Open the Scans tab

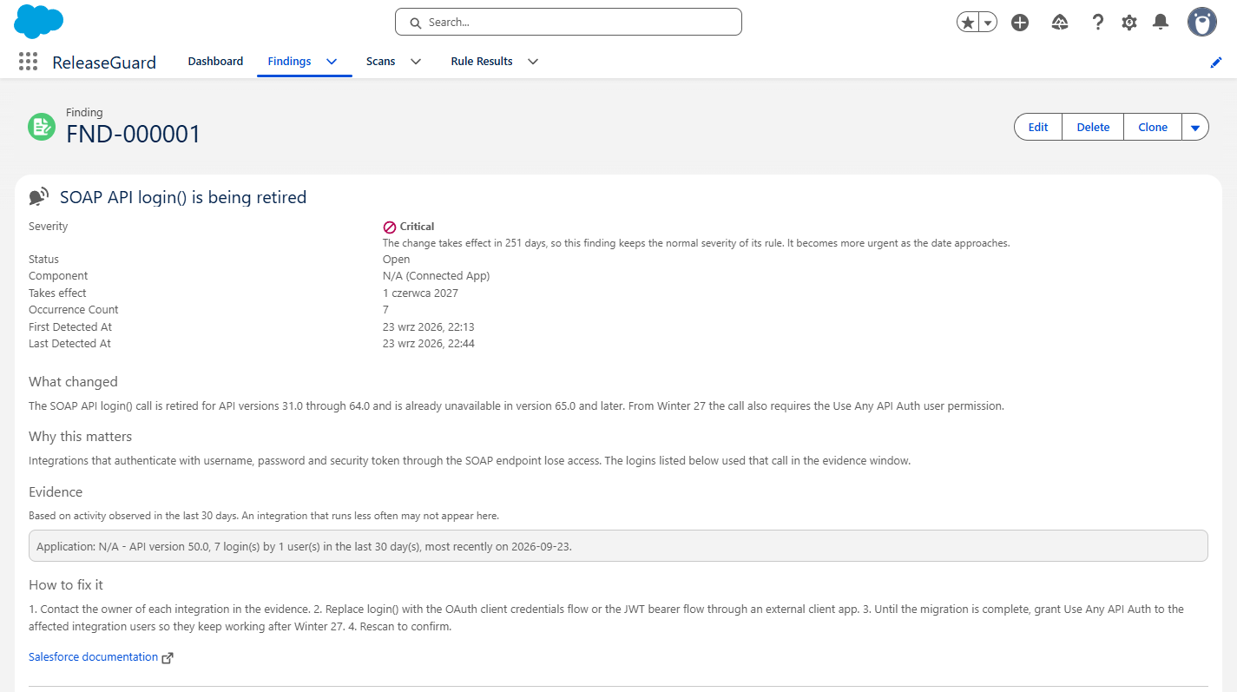(381, 62)
